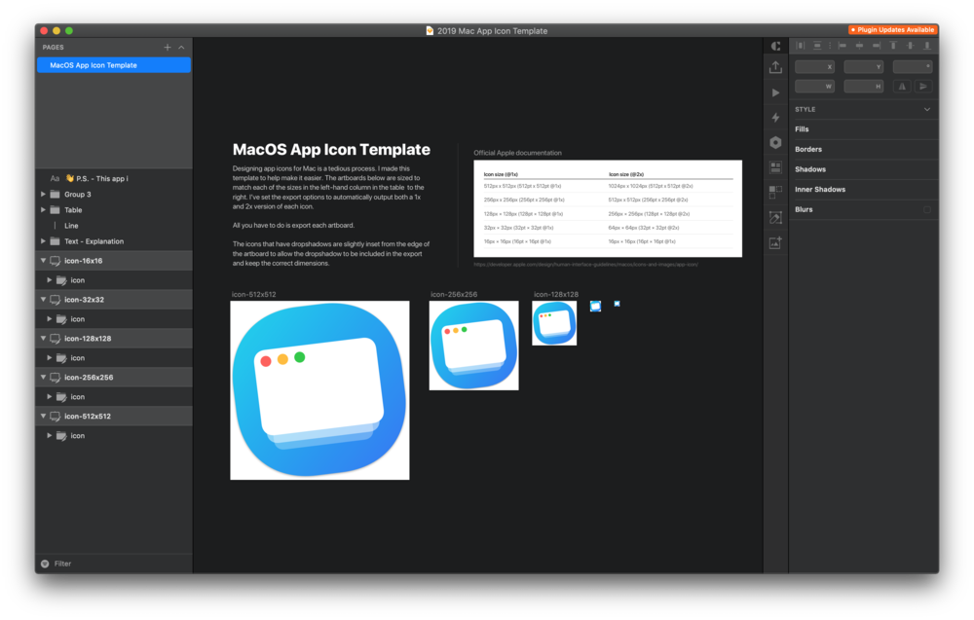Click the Fills section header
The height and width of the screenshot is (620, 974).
(802, 129)
